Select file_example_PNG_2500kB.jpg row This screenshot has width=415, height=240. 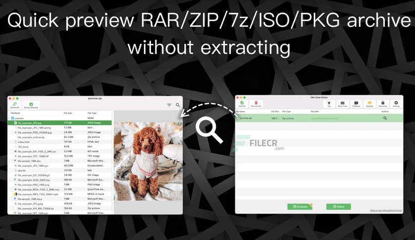[60, 132]
